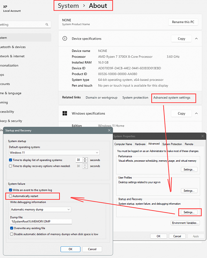Copy the Device specifications
Screen dimensions: 207x258
[181, 39]
